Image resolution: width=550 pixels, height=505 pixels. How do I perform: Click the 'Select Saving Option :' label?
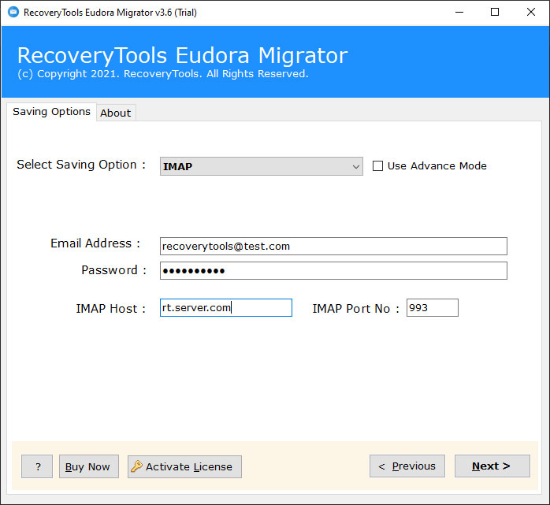click(x=81, y=165)
